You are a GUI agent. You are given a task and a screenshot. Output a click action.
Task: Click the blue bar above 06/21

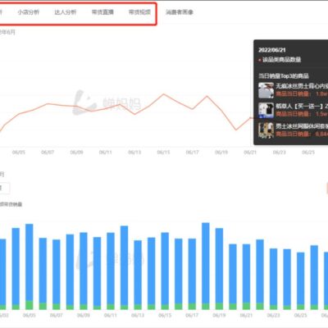coord(246,274)
